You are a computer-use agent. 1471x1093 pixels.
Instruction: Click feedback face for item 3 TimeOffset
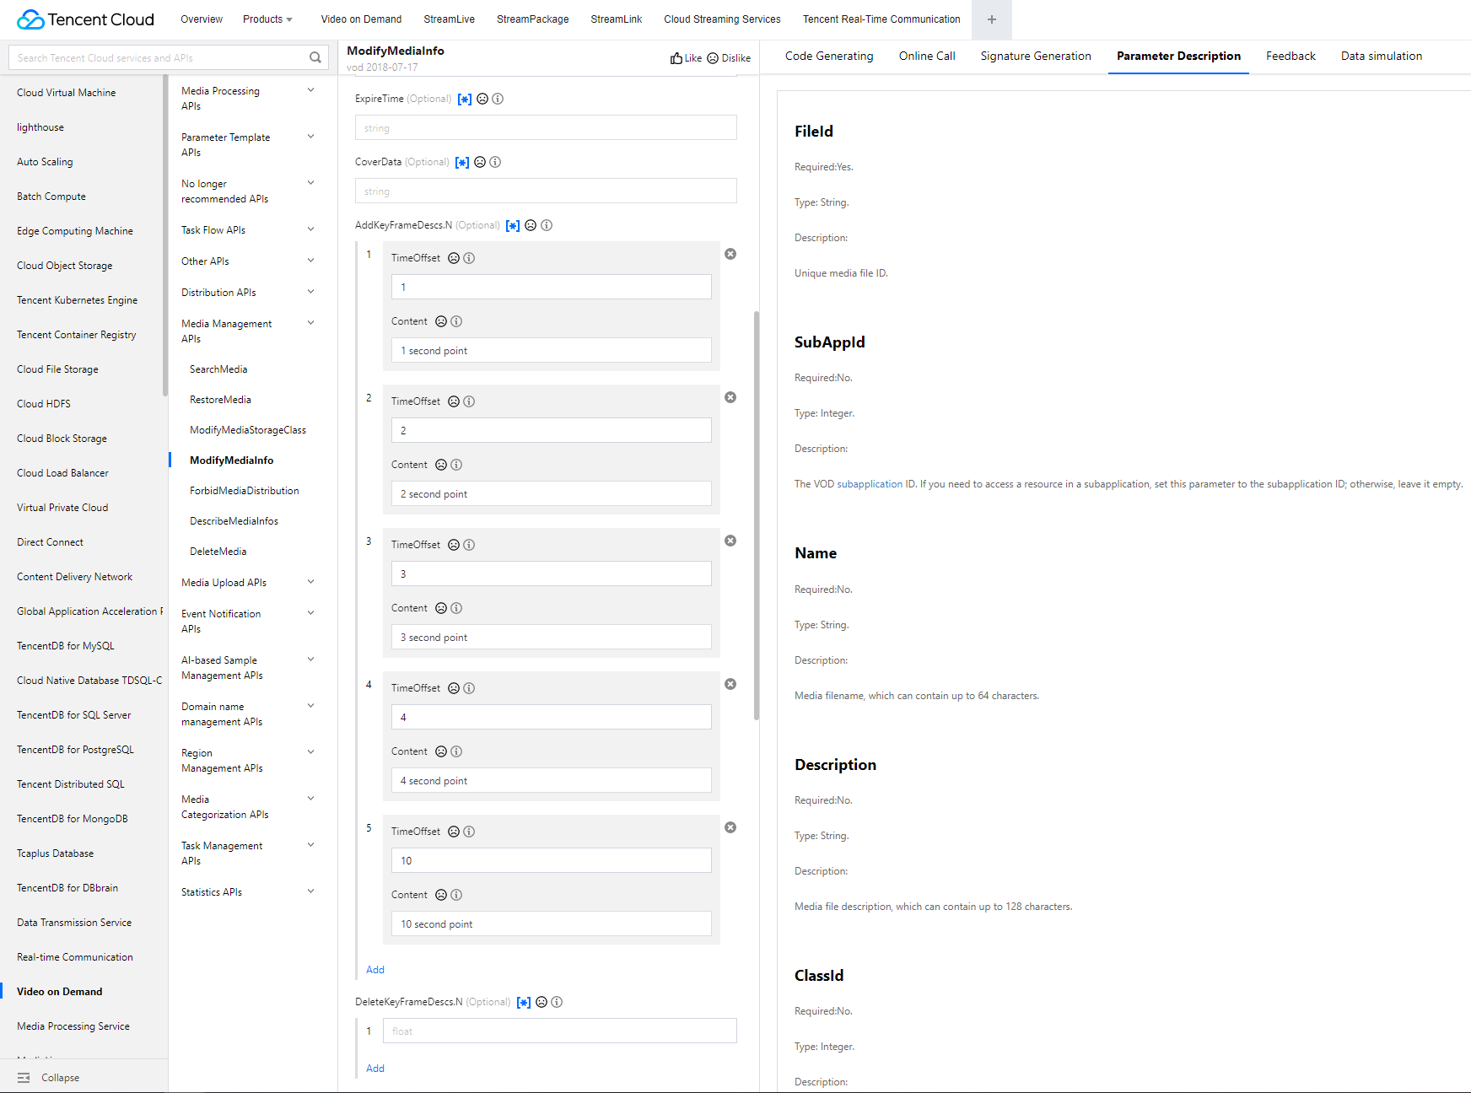point(454,545)
